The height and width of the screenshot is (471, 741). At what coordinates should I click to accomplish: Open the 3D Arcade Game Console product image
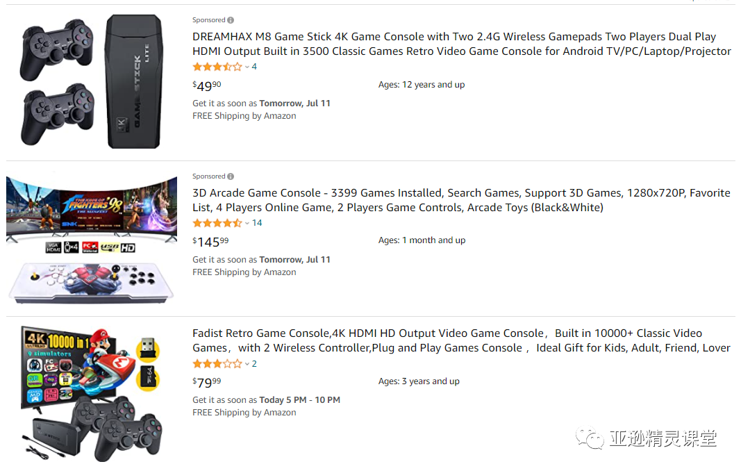click(x=92, y=238)
